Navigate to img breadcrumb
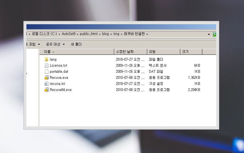This screenshot has width=244, height=153. 116,34
